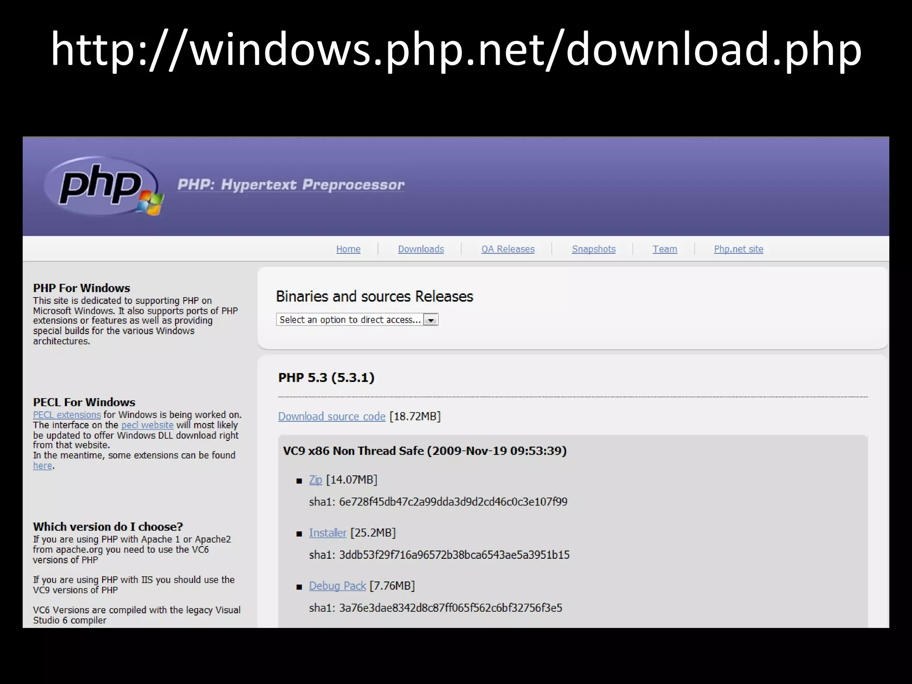Open the Home navigation link
This screenshot has width=912, height=684.
tap(348, 249)
